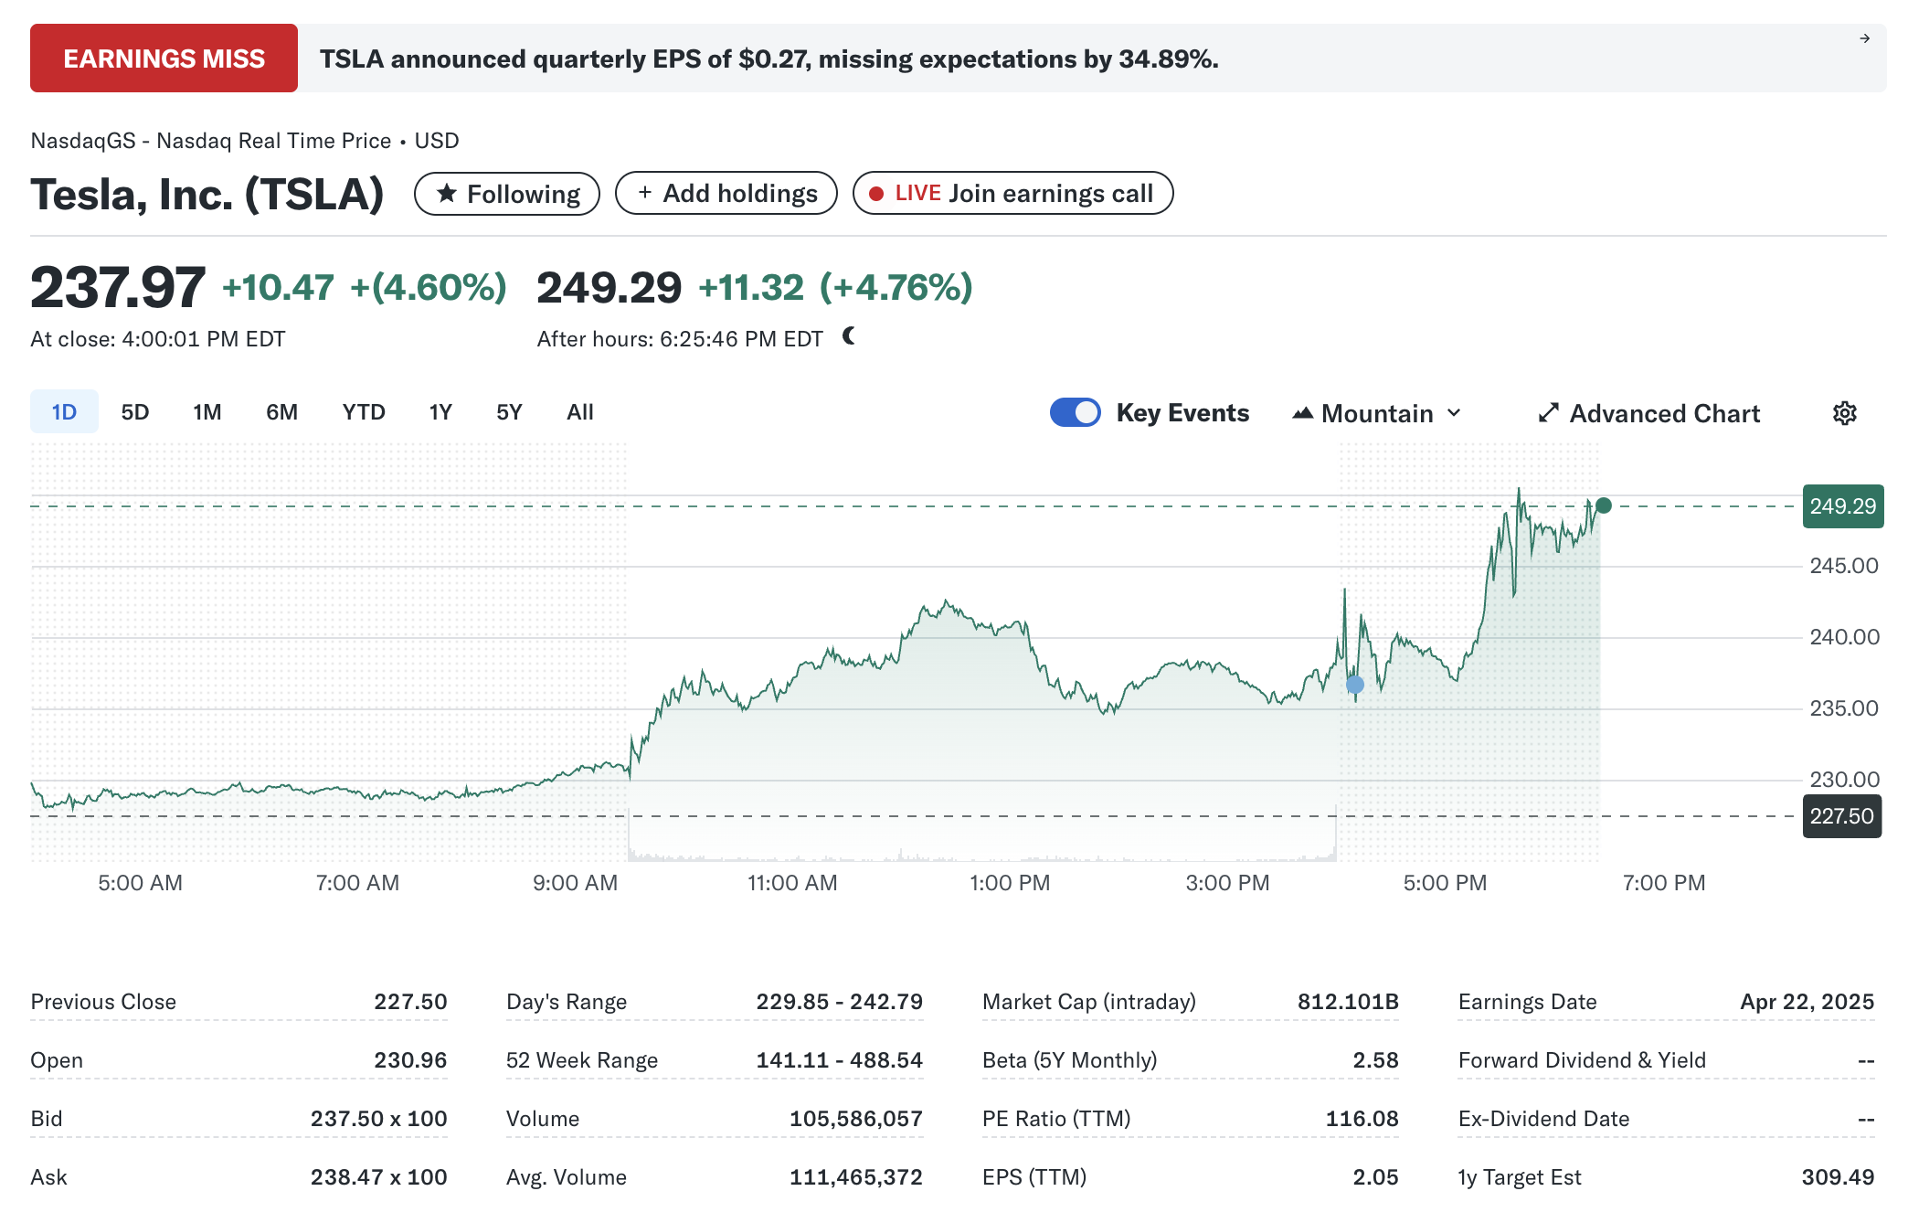This screenshot has height=1223, width=1908.
Task: Expand the Mountain chart type chevron
Action: pyautogui.click(x=1454, y=413)
